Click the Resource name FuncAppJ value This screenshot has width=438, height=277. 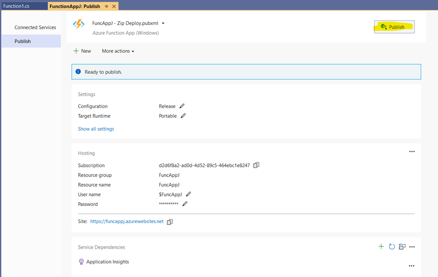[169, 185]
